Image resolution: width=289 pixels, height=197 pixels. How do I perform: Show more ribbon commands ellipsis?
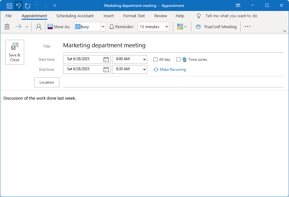(247, 27)
